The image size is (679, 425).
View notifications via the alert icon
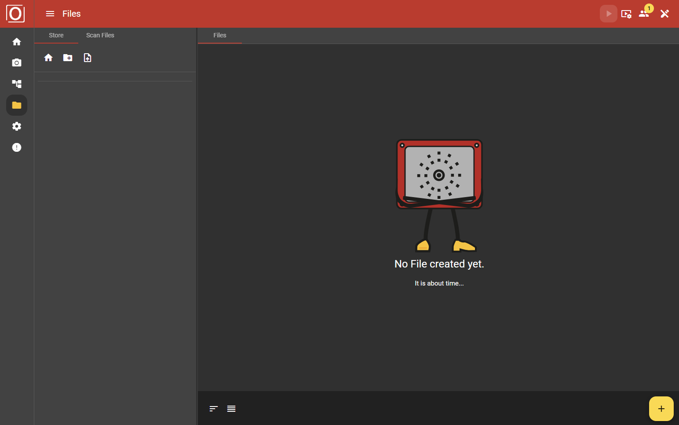(16, 147)
